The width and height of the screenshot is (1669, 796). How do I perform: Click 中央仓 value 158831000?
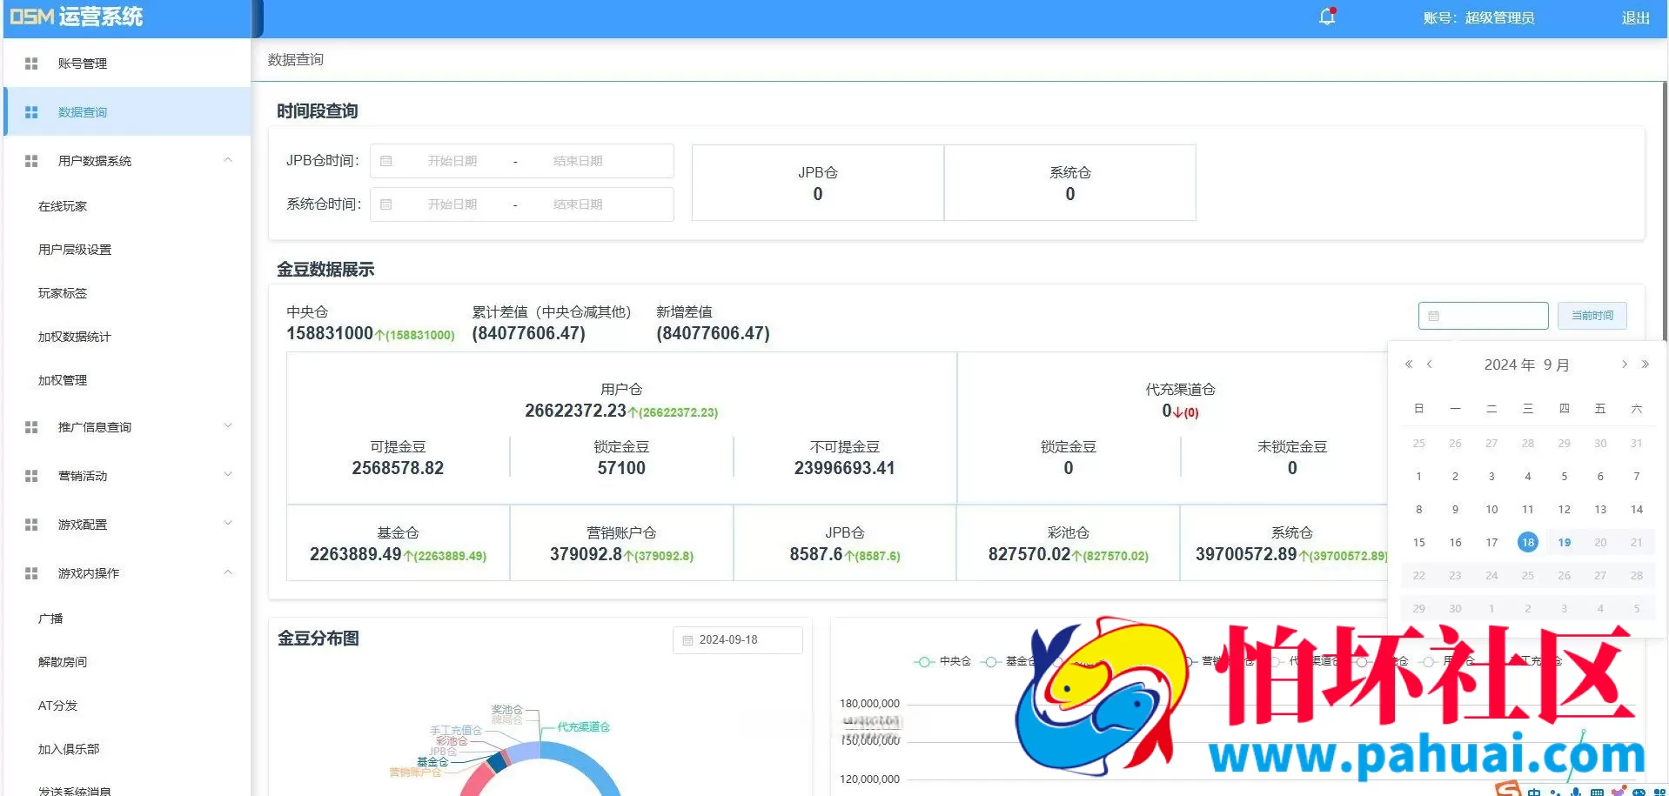329,333
